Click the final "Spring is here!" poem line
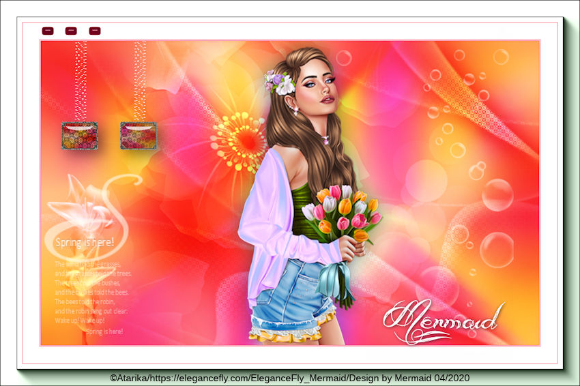This screenshot has height=386, width=580. (104, 331)
